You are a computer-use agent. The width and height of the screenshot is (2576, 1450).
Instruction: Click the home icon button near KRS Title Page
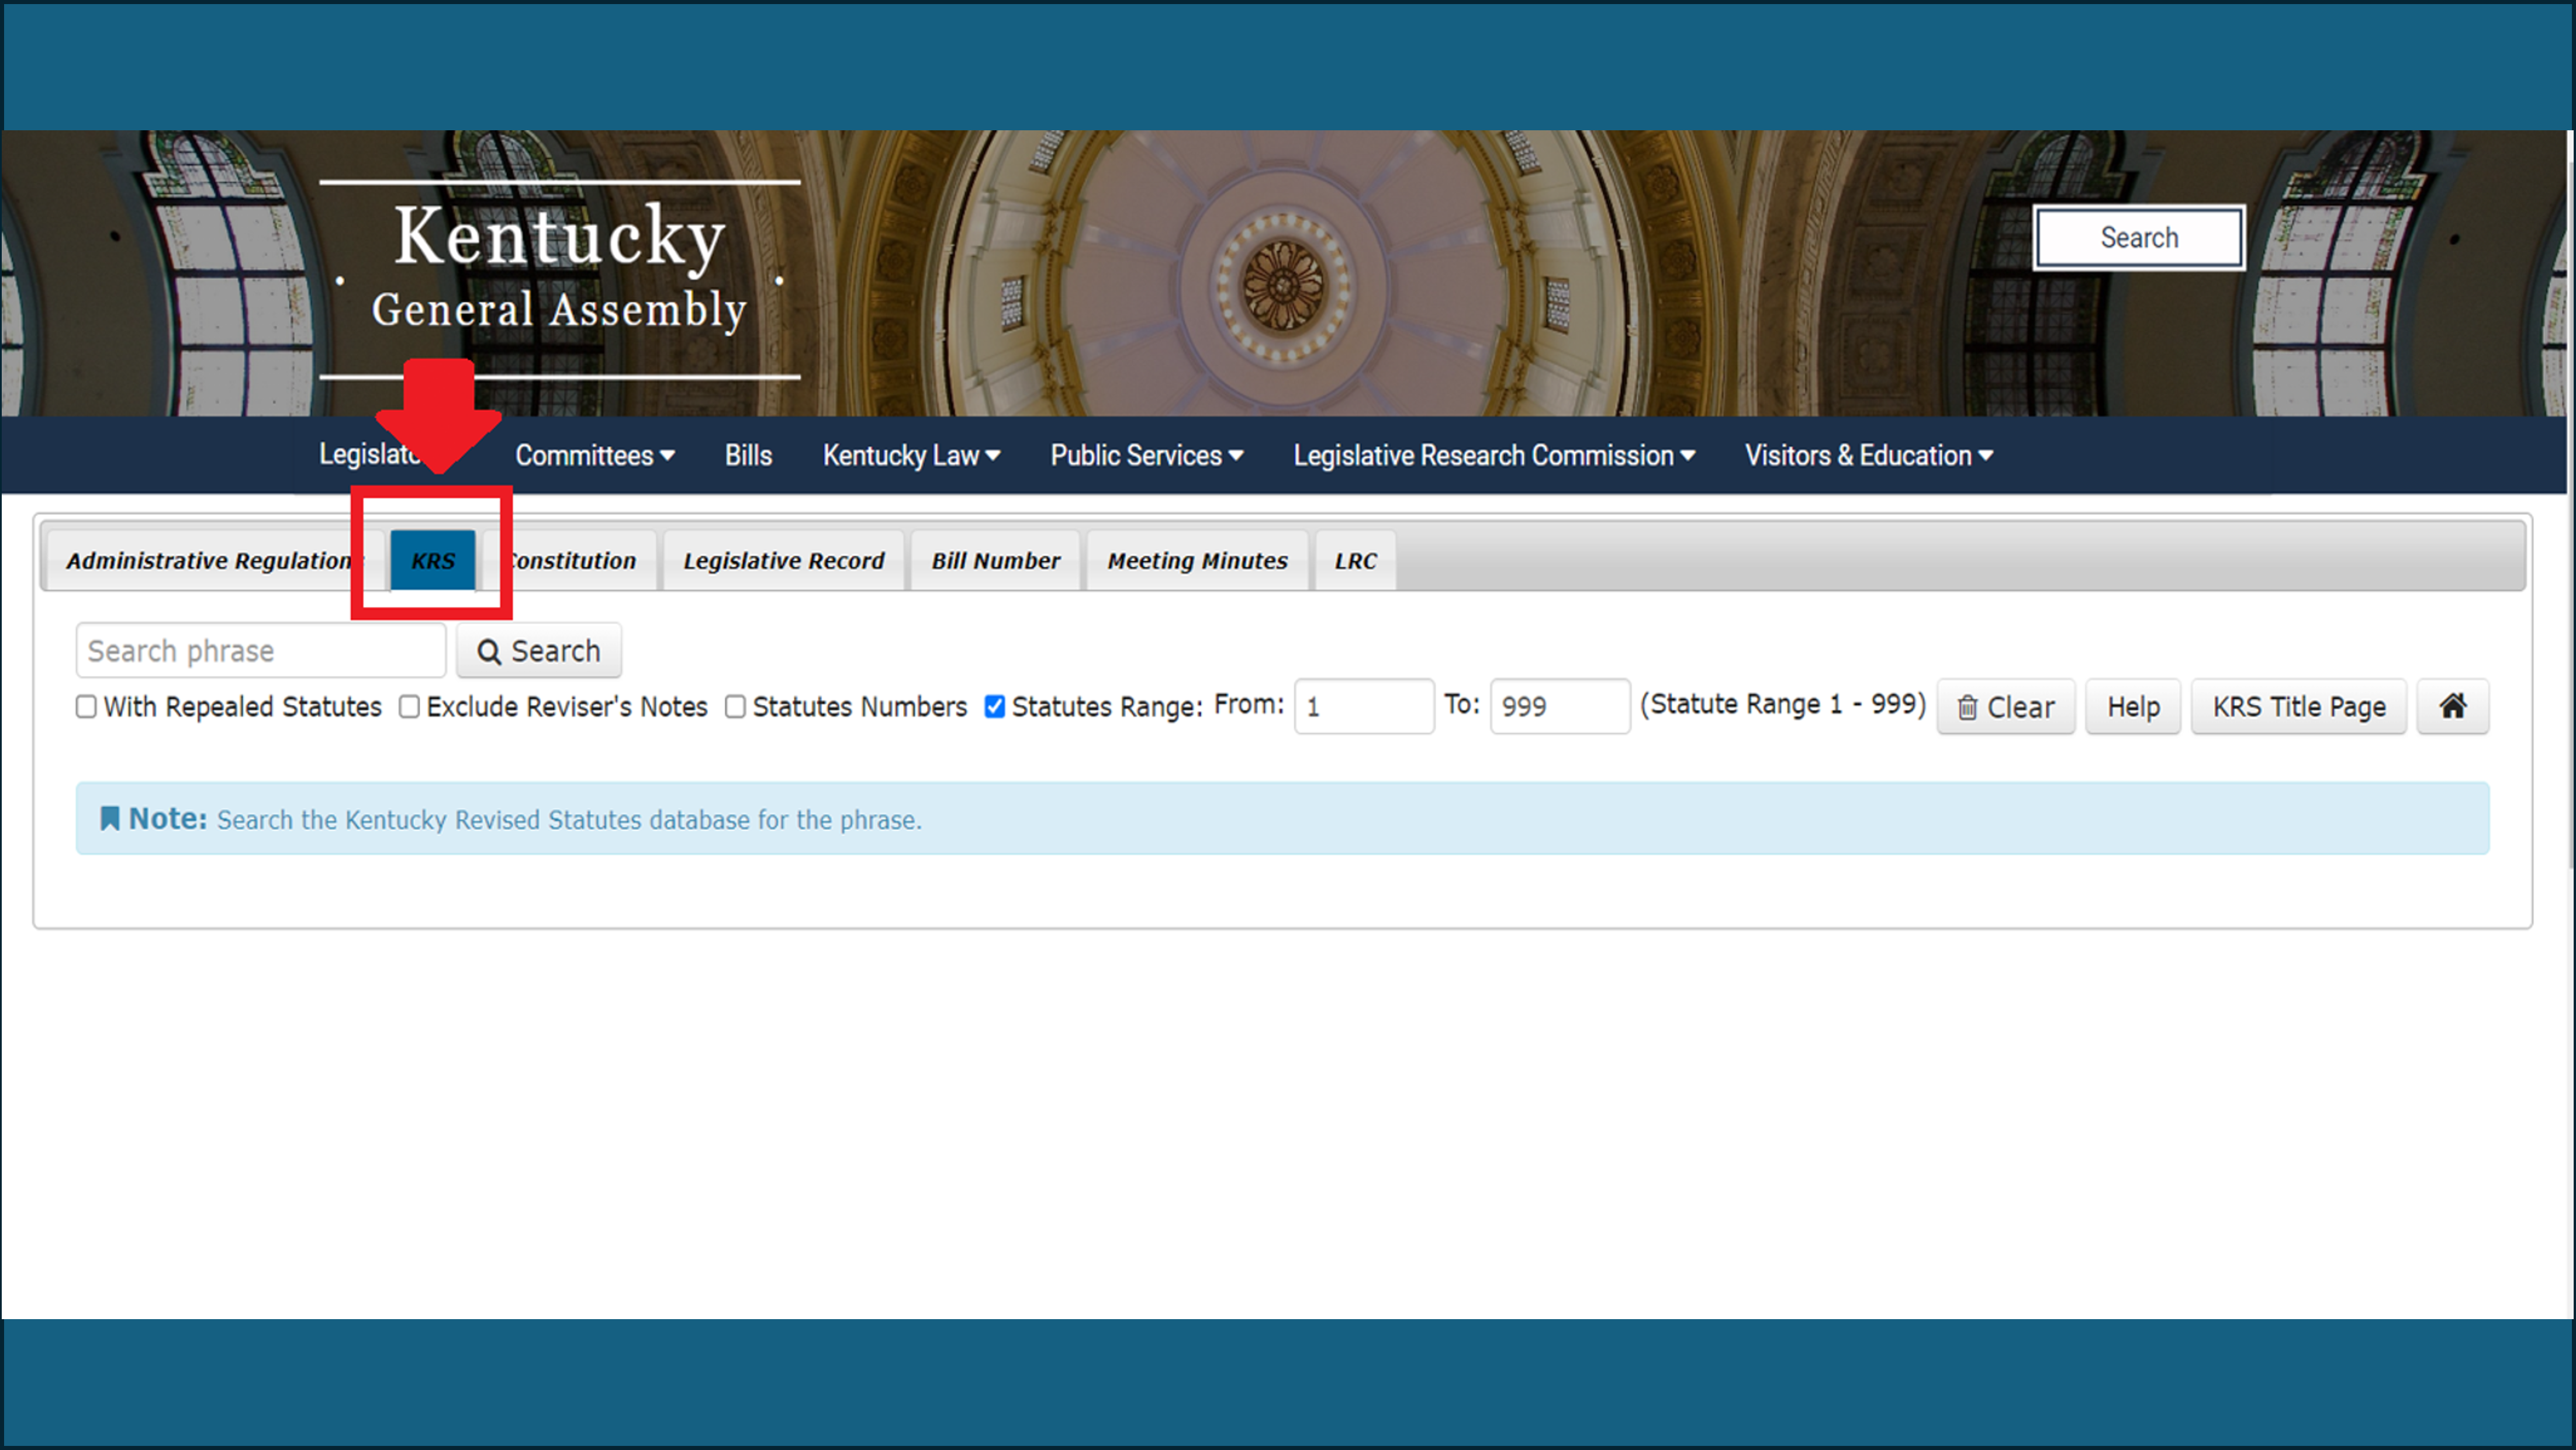click(x=2452, y=706)
